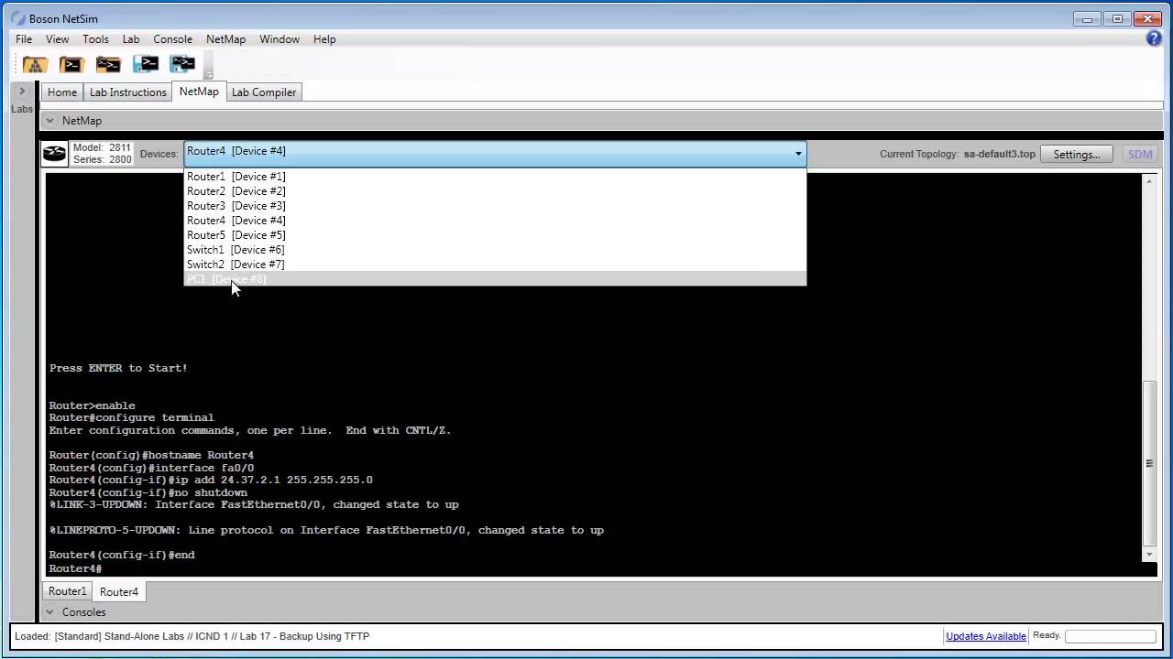This screenshot has width=1173, height=659.
Task: Select the Router4 console tab
Action: click(x=119, y=592)
